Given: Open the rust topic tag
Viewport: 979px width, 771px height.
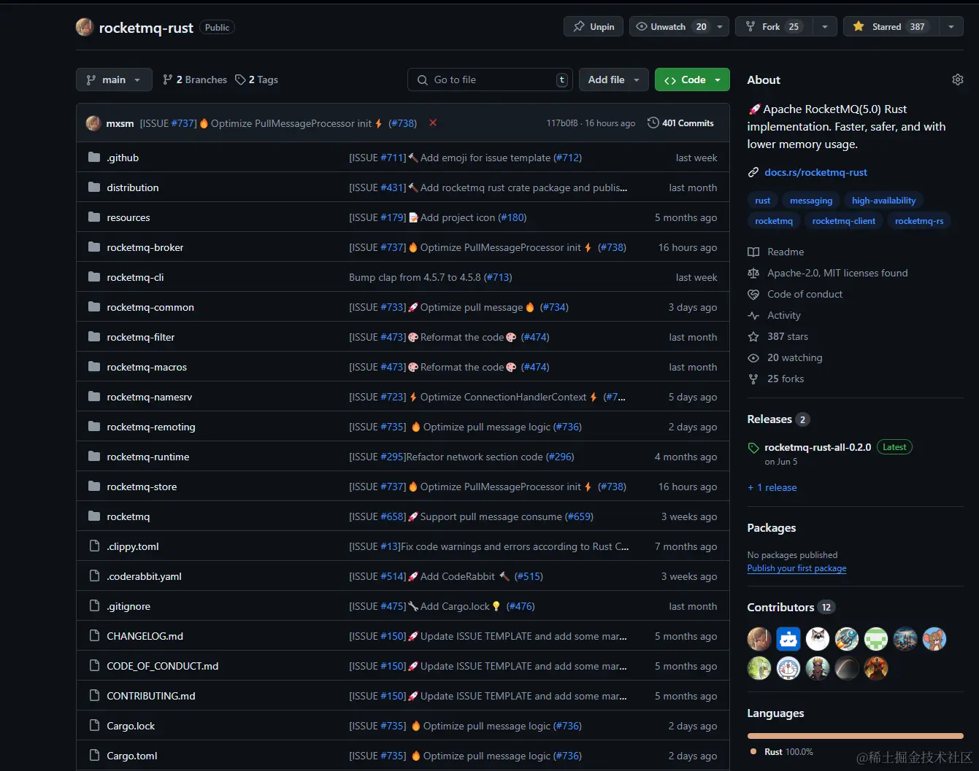Looking at the screenshot, I should point(763,201).
